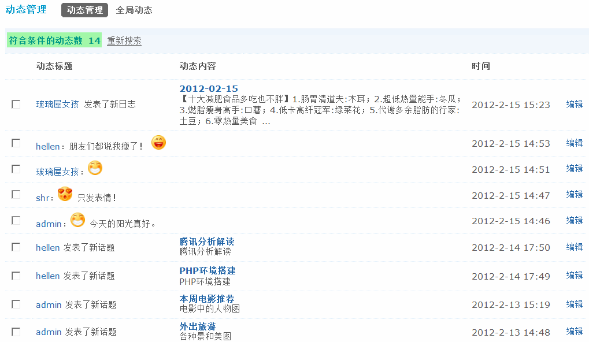Click the heart-eyes emoji in shr's post
Screen dimensions: 589x342
pyautogui.click(x=65, y=194)
